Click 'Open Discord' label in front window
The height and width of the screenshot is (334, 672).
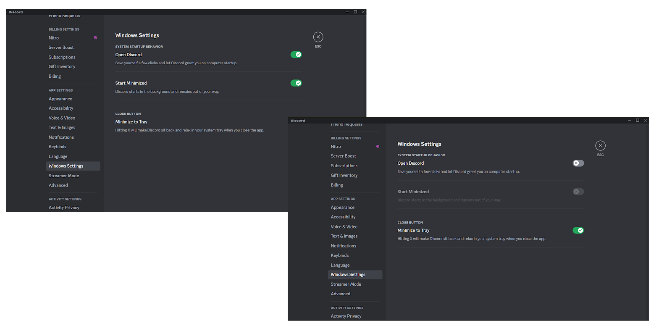pos(411,163)
